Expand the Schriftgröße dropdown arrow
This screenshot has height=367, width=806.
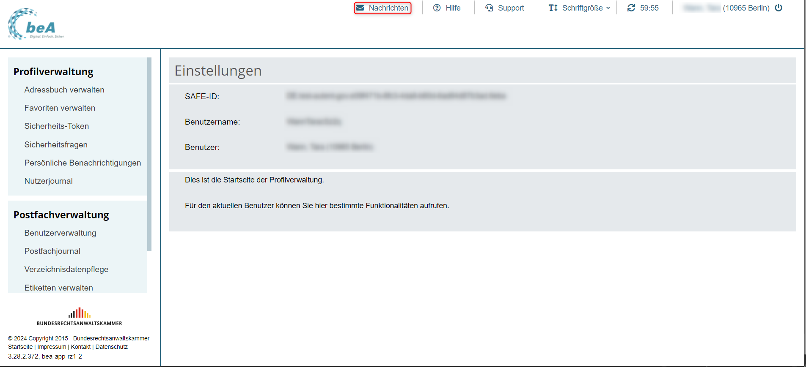tap(608, 8)
